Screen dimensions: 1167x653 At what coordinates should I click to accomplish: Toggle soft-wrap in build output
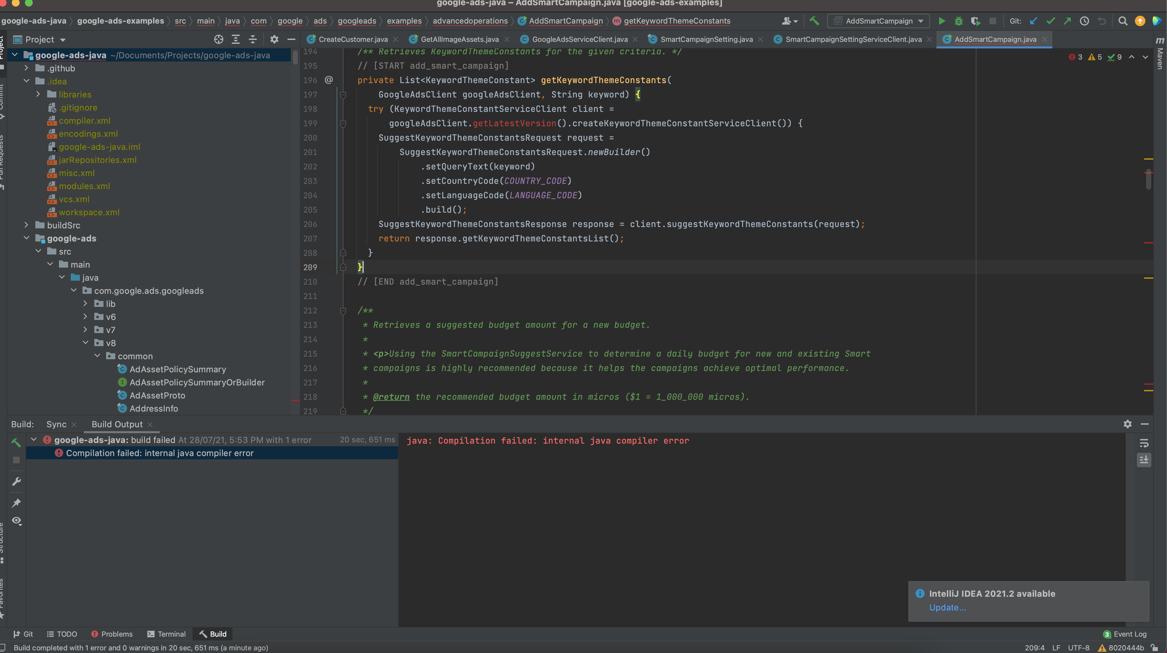point(1143,444)
